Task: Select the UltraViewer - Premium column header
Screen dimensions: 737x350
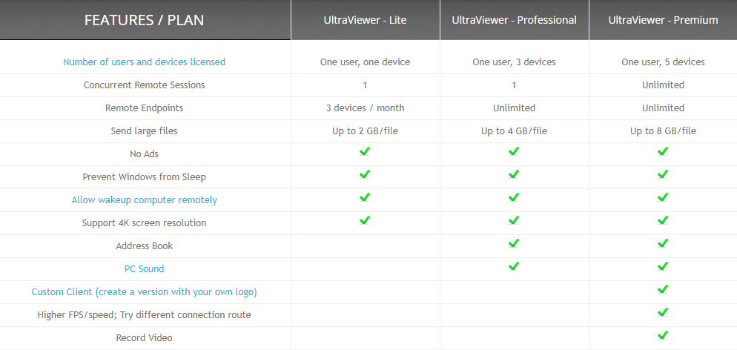Action: [x=663, y=20]
